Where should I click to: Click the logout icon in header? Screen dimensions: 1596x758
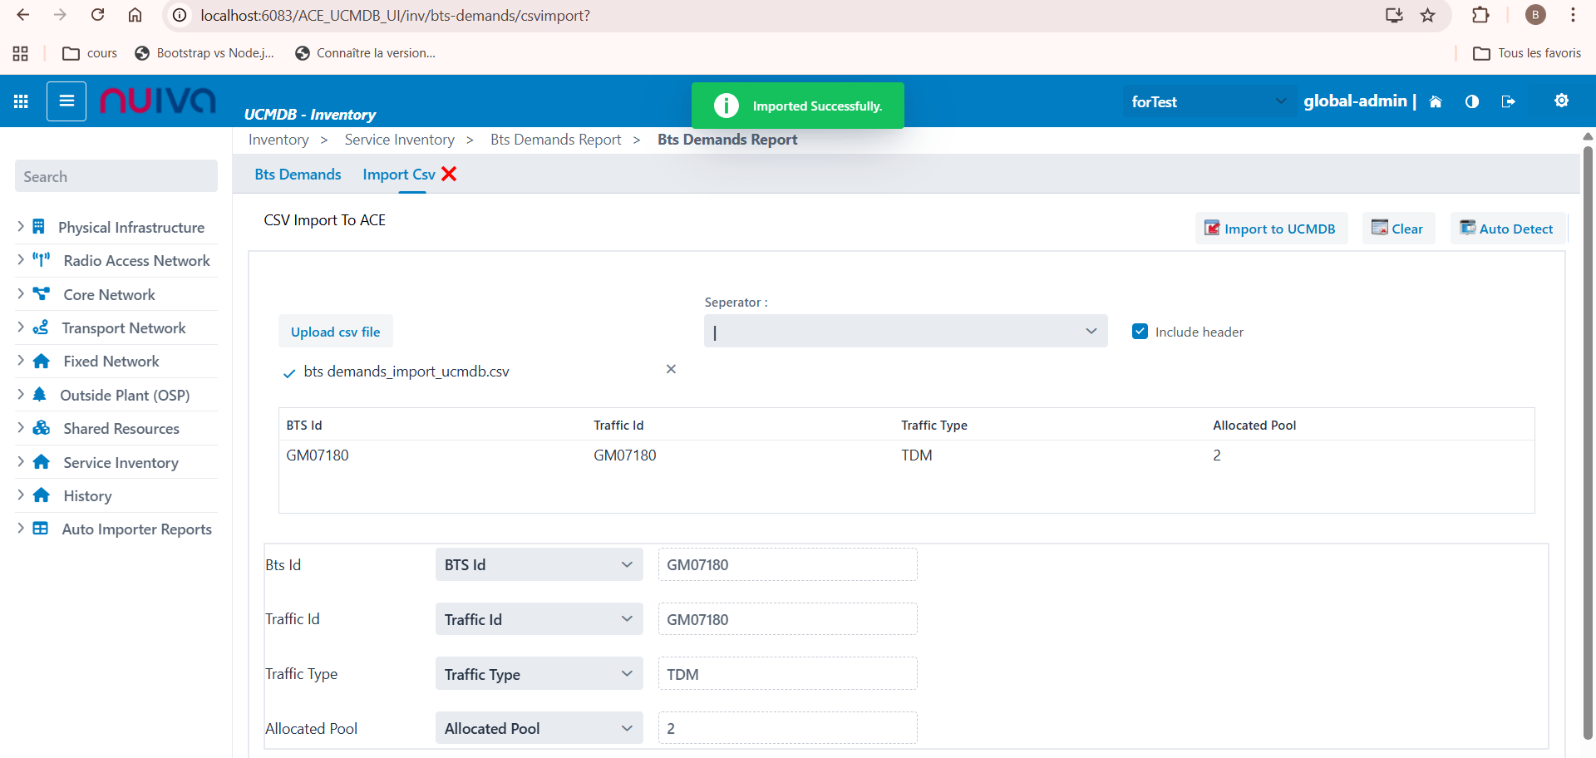[x=1508, y=101]
